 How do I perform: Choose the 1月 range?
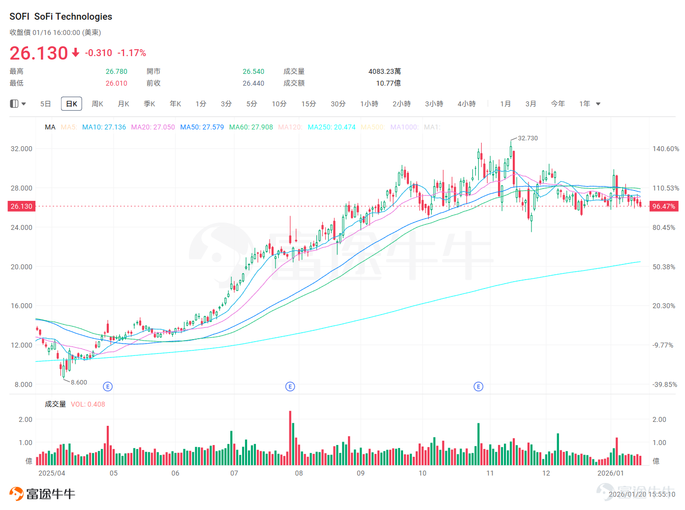point(505,104)
